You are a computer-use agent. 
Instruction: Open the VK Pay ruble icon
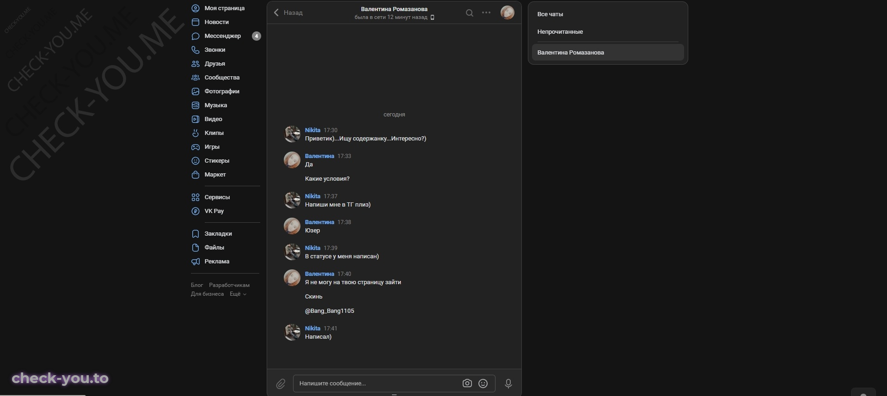[196, 211]
